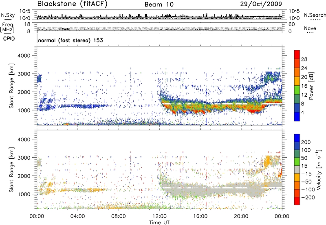
Task: Click the 4000 tick on the velocity panel
Action: click(x=24, y=139)
